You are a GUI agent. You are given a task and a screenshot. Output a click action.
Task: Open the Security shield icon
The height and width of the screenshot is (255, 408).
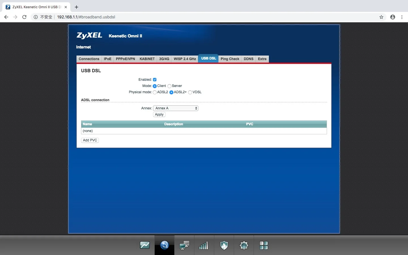[x=224, y=245]
